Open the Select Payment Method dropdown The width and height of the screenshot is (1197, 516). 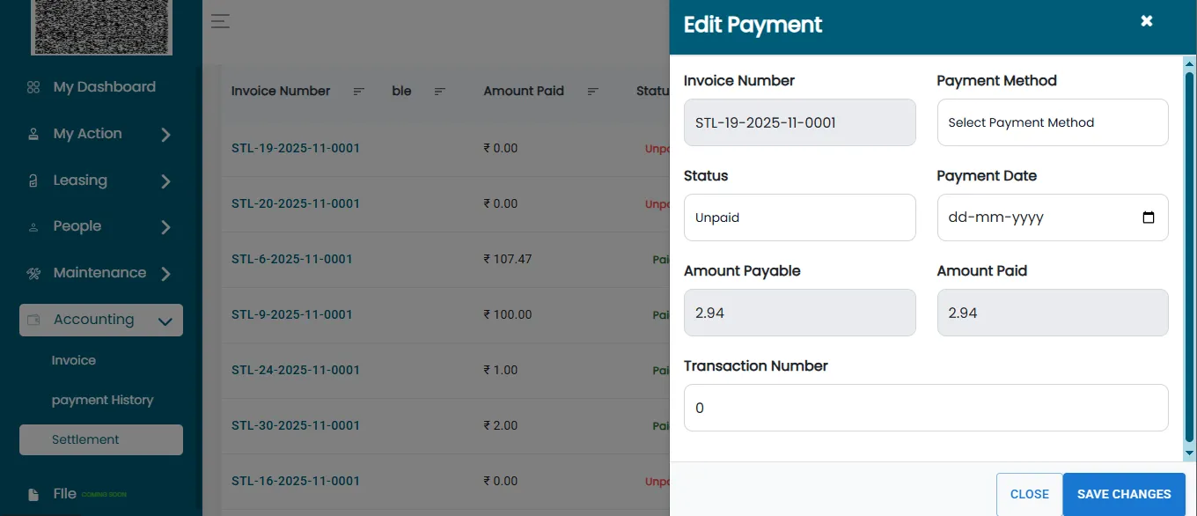pyautogui.click(x=1053, y=122)
